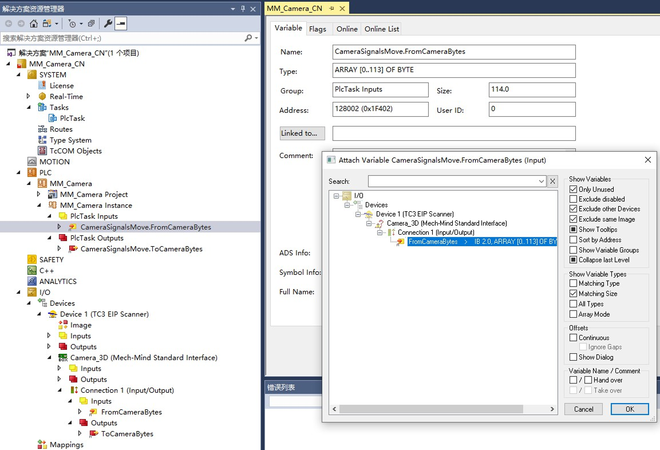The width and height of the screenshot is (660, 450).
Task: Open the Search combo box dropdown arrow
Action: click(x=541, y=181)
